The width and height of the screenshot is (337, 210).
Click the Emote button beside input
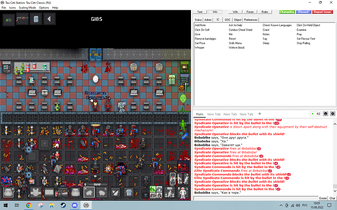point(323,198)
